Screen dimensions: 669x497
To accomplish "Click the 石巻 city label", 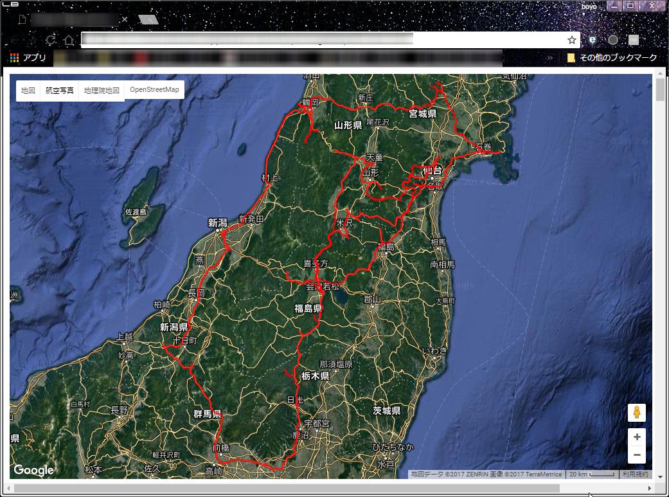I will pos(483,147).
